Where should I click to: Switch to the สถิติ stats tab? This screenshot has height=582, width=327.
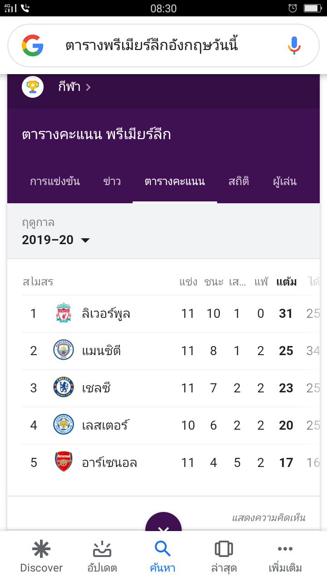click(x=239, y=182)
